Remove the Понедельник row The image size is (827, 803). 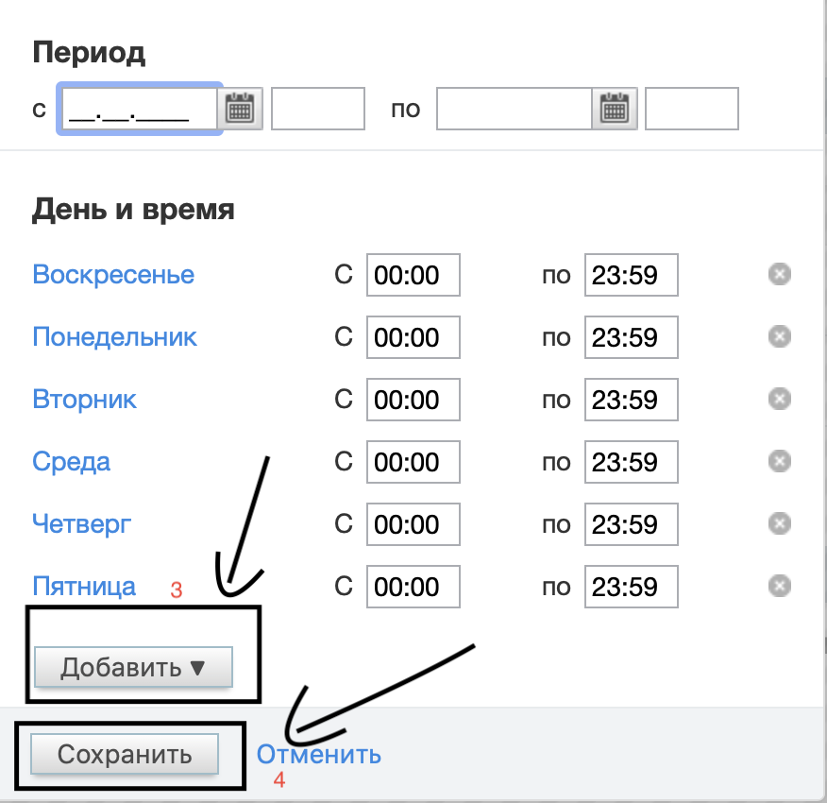tap(779, 337)
